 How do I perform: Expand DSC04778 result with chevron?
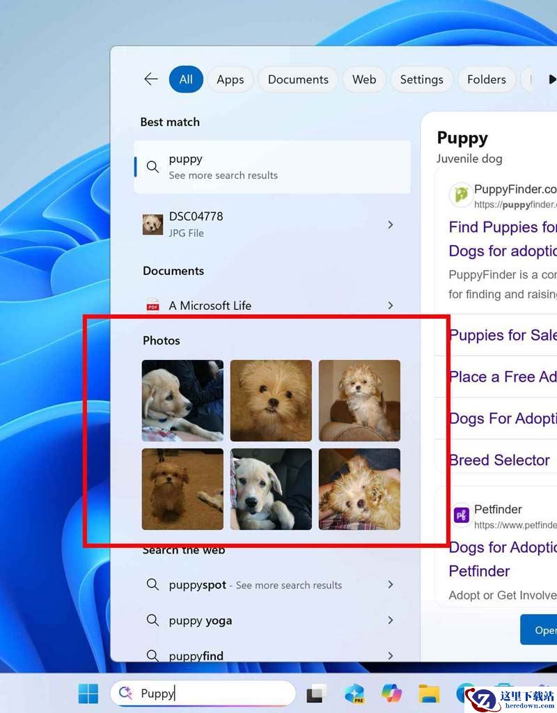pyautogui.click(x=390, y=225)
